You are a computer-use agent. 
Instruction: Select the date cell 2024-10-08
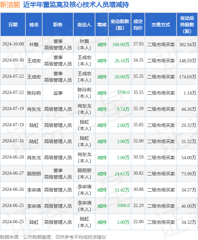(13, 44)
